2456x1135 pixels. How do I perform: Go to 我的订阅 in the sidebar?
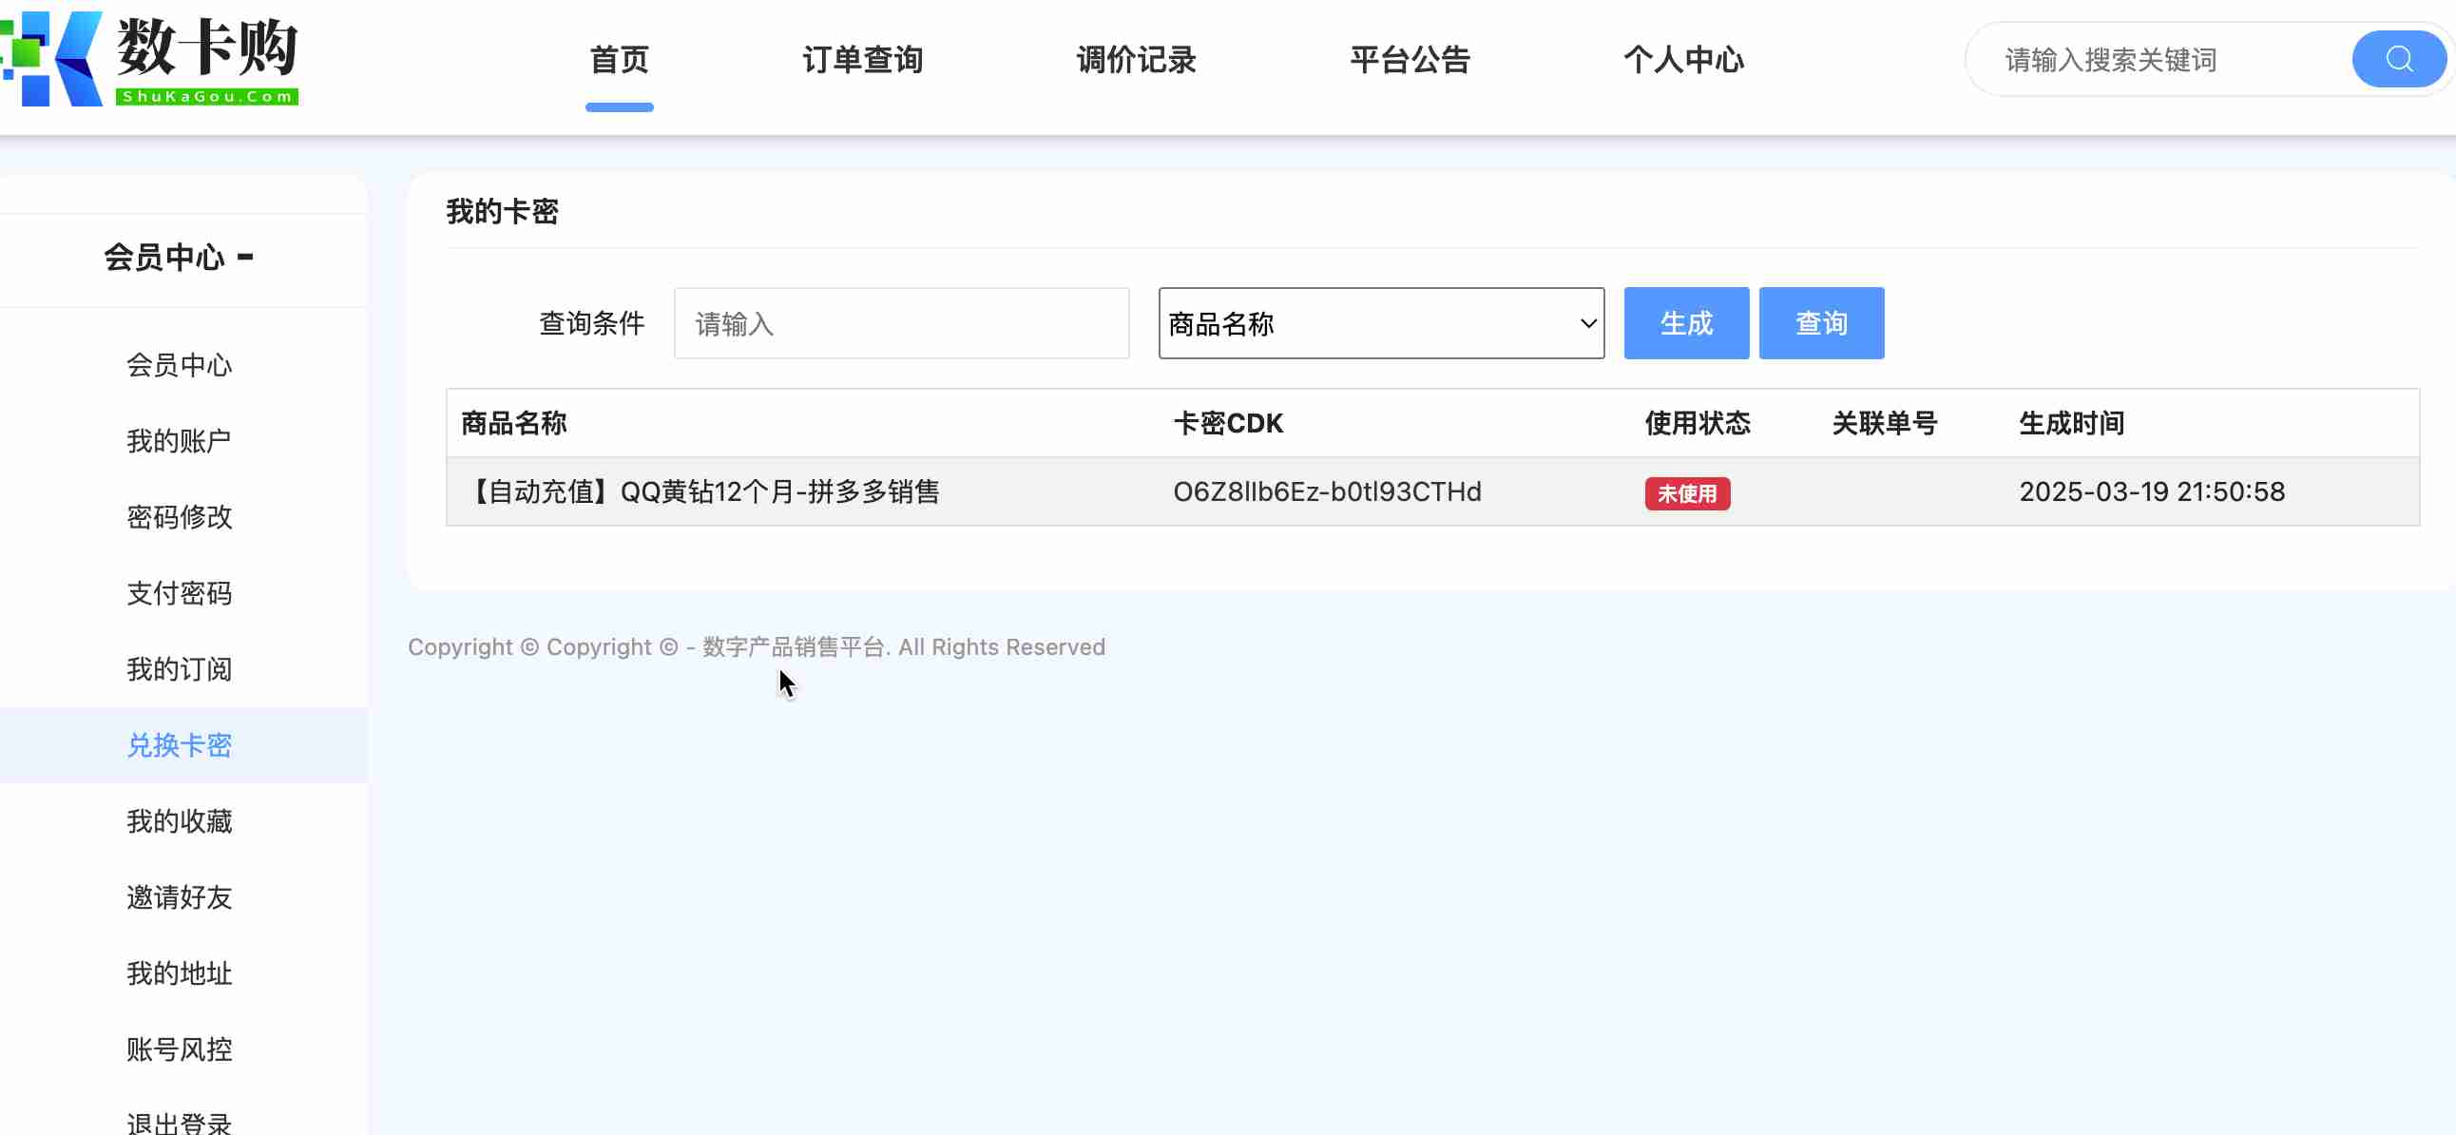point(180,669)
